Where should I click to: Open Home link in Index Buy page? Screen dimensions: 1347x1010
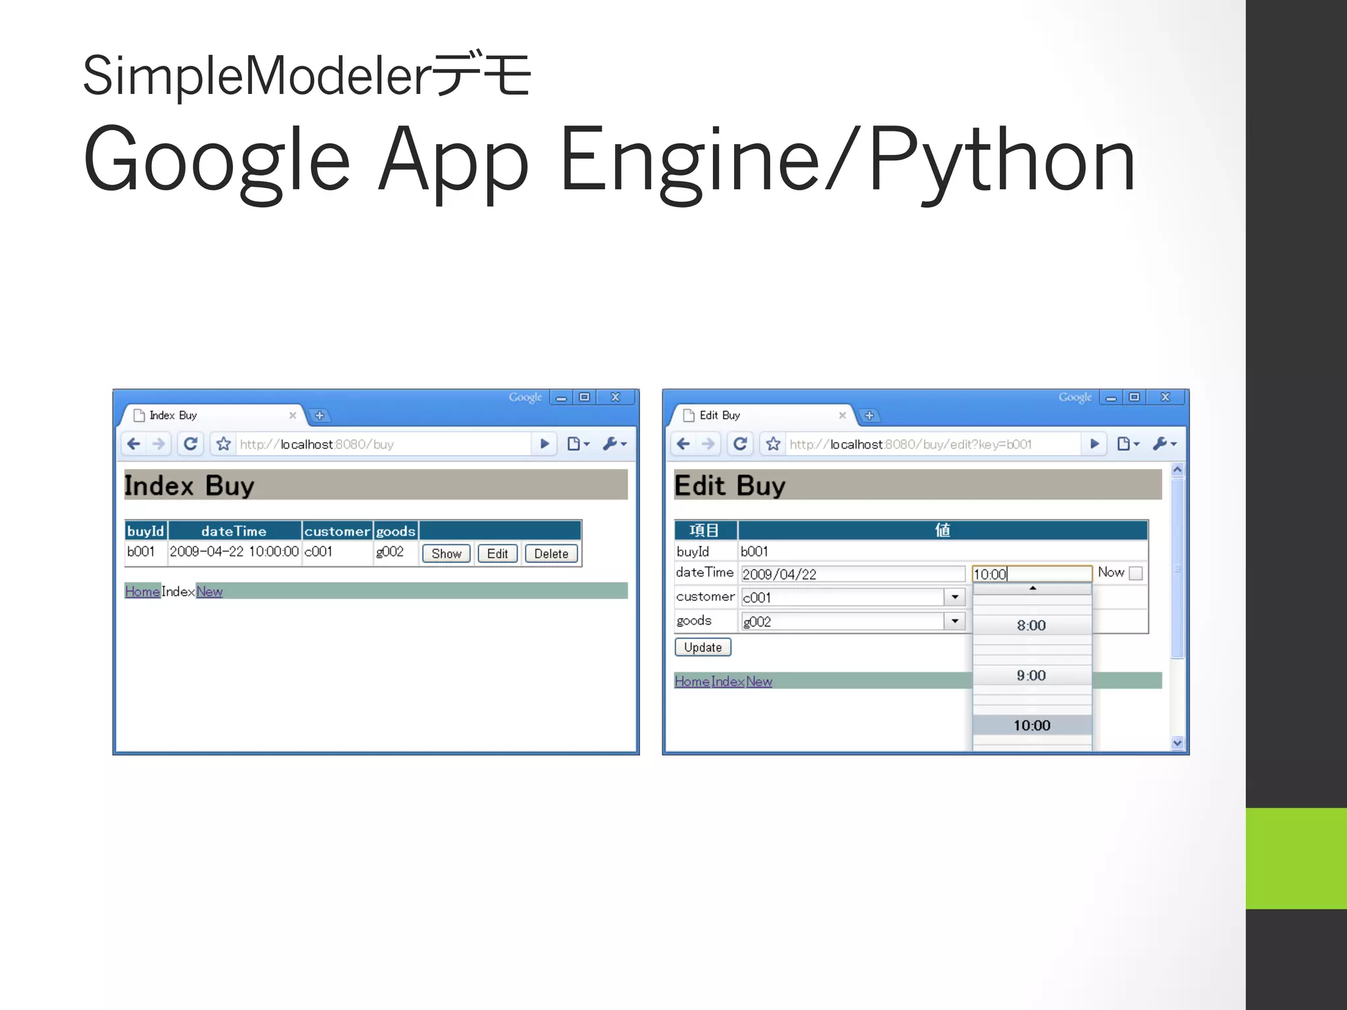tap(143, 591)
